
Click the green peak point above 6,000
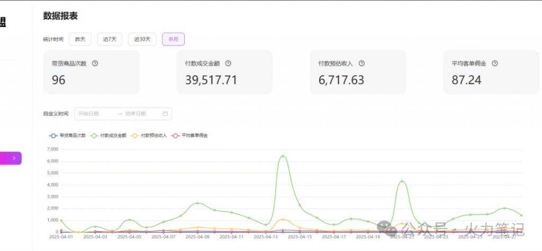[283, 156]
